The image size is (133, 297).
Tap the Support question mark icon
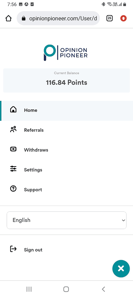pyautogui.click(x=13, y=189)
